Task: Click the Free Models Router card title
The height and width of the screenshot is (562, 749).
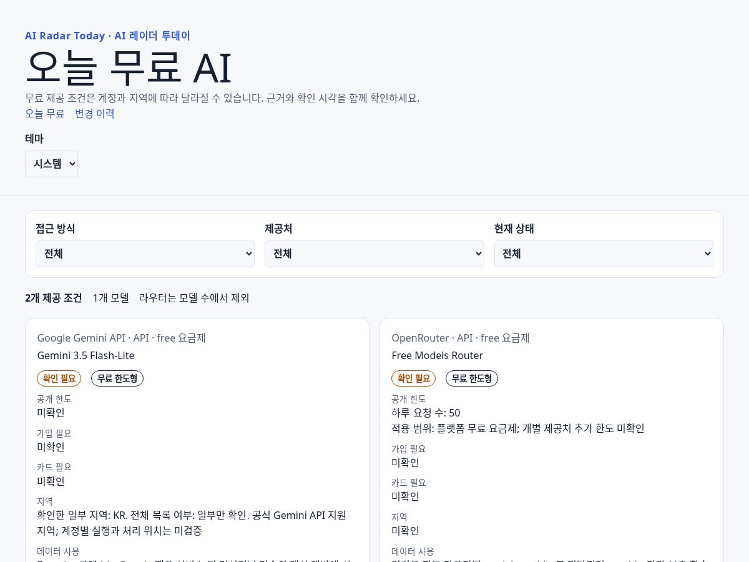Action: [438, 355]
